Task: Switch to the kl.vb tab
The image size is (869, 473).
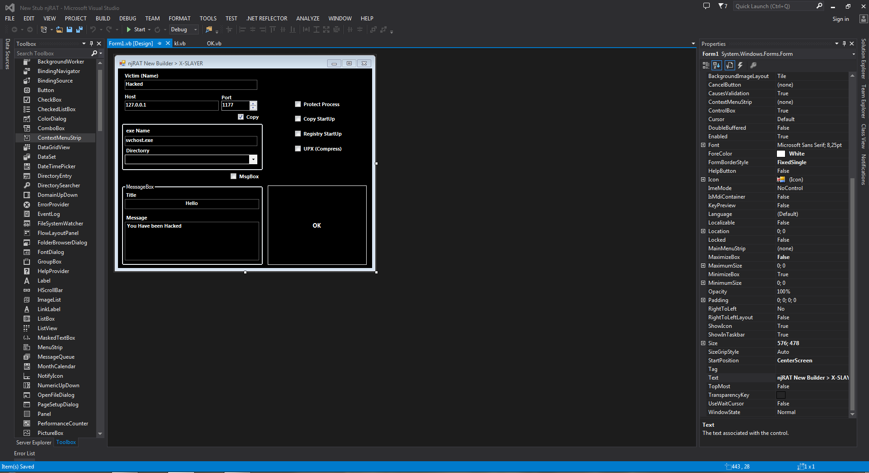Action: [180, 44]
